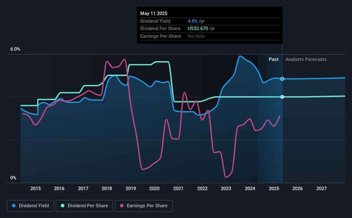
Task: Click the '4.8%' dividend yield value
Action: click(x=193, y=21)
